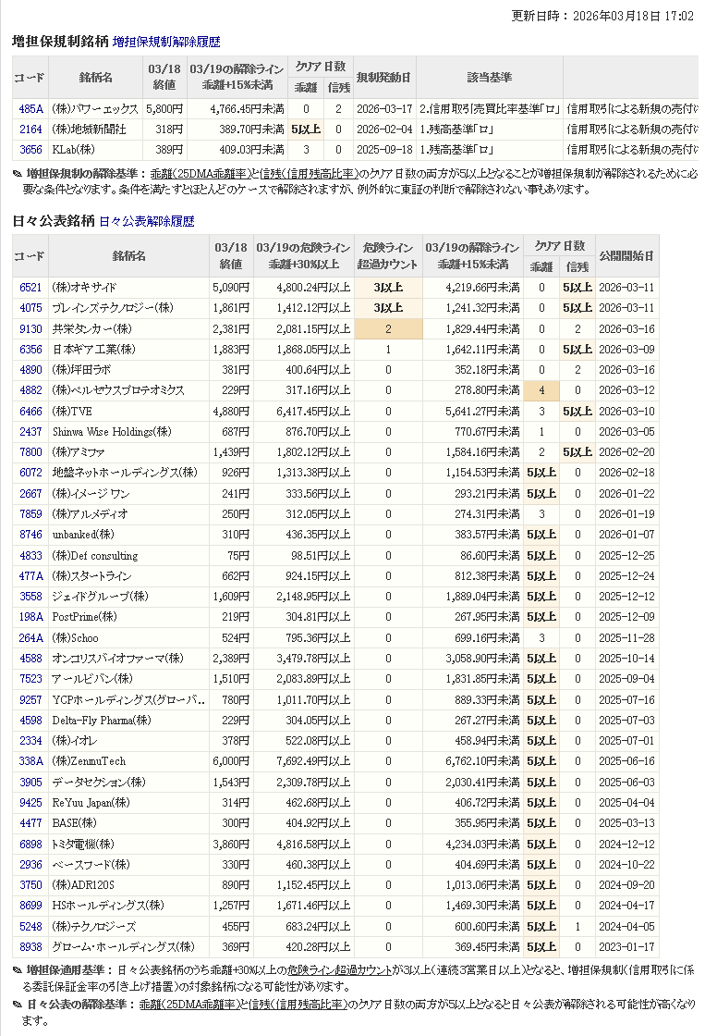This screenshot has height=1036, width=705.
Task: Open stock code 198A for PostPrime
Action: point(30,617)
